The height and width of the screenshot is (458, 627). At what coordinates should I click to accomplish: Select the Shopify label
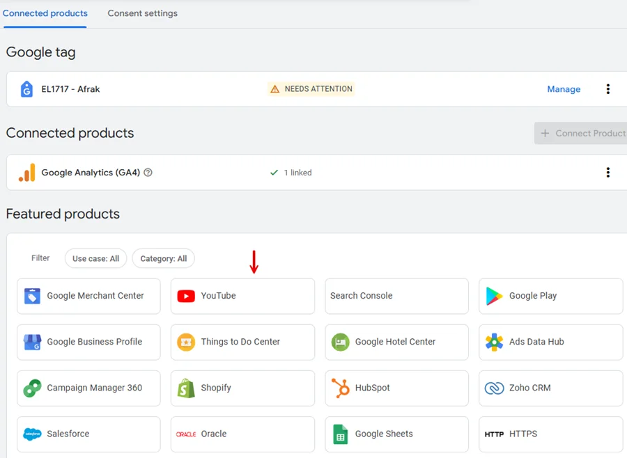click(216, 388)
